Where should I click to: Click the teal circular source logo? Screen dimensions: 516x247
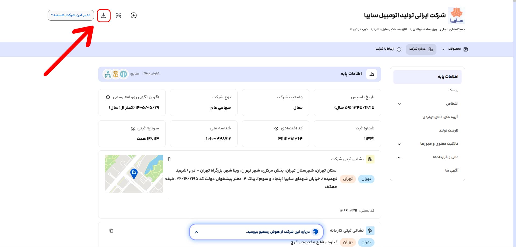click(x=123, y=74)
